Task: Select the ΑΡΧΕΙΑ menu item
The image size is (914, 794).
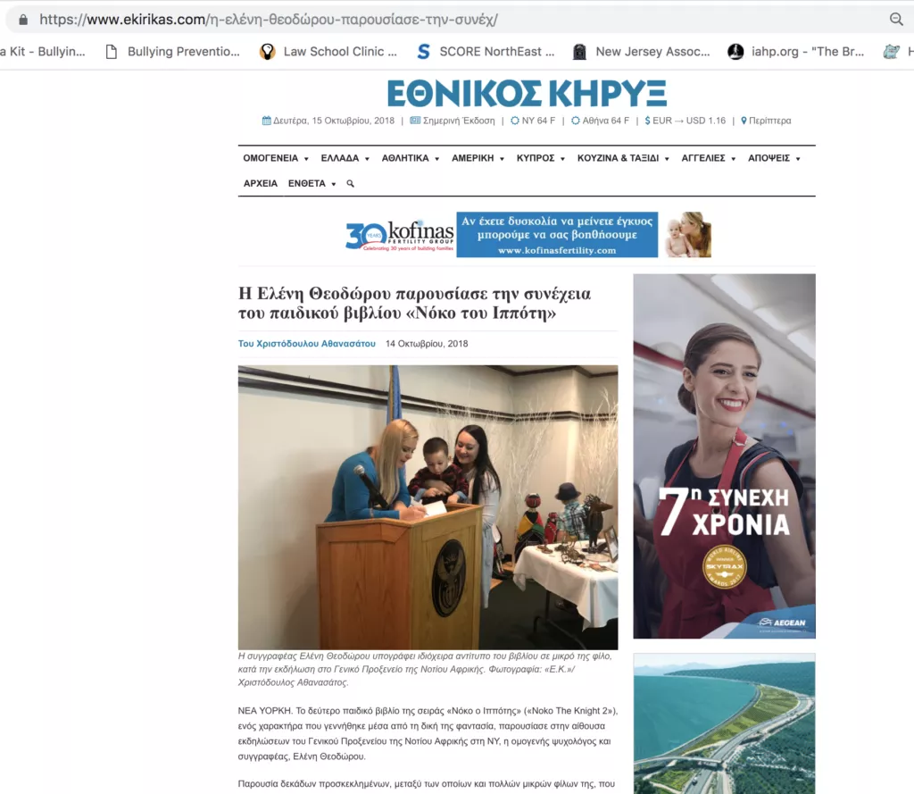Action: [x=261, y=184]
